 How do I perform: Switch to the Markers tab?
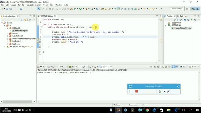(x=42, y=67)
